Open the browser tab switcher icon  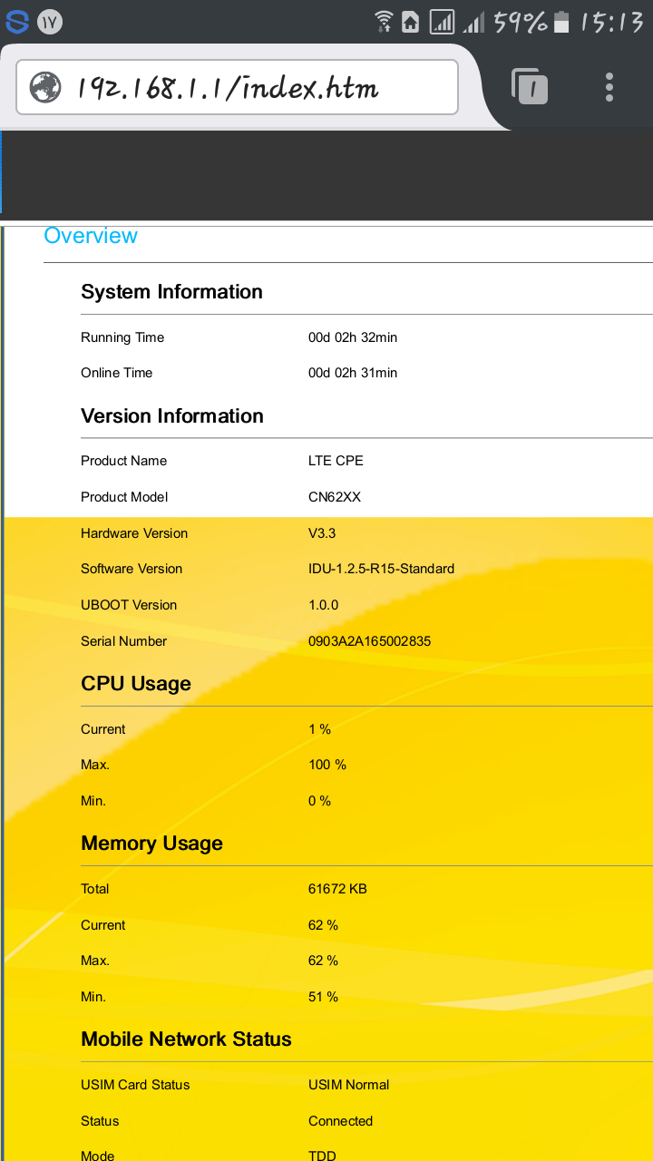(530, 86)
